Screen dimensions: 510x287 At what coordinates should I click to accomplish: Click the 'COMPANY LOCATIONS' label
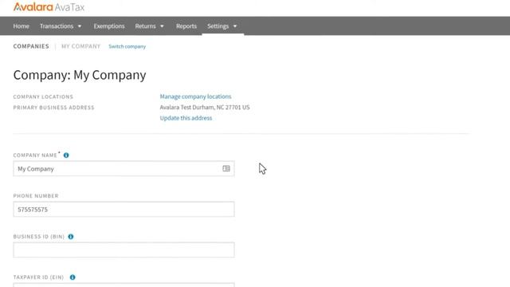pos(43,96)
